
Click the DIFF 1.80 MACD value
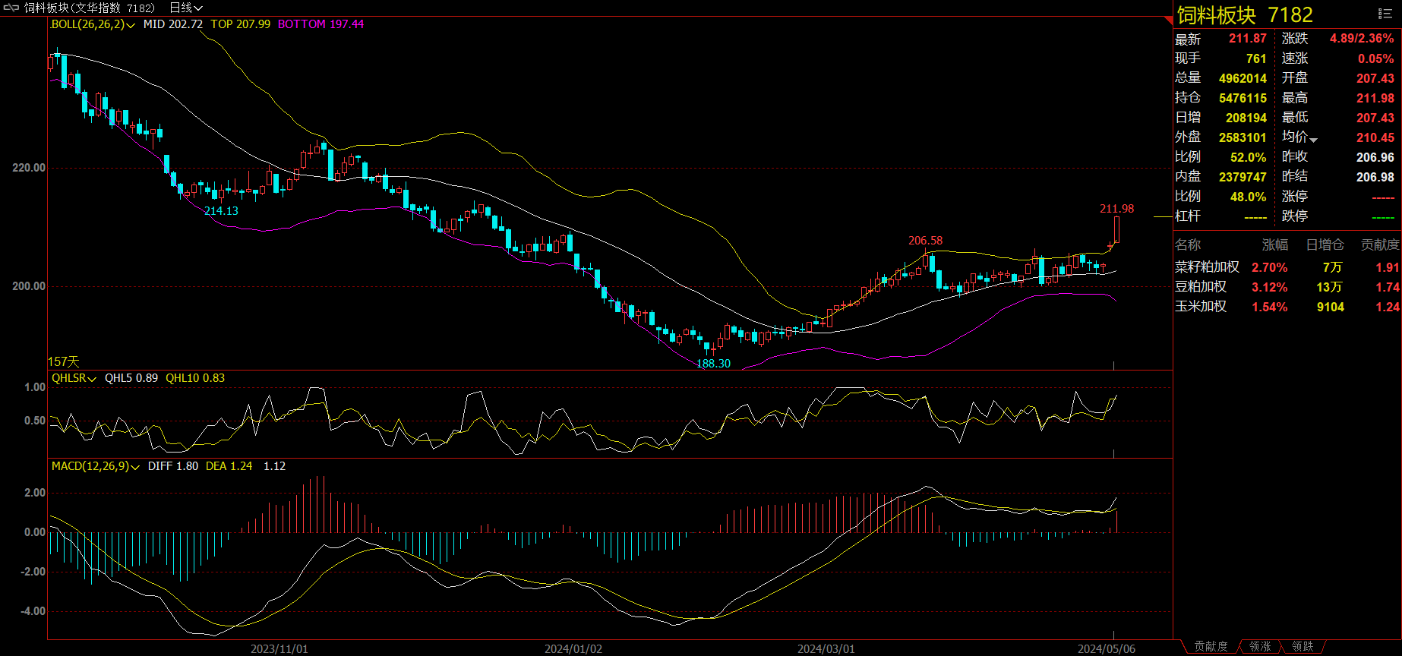click(173, 466)
